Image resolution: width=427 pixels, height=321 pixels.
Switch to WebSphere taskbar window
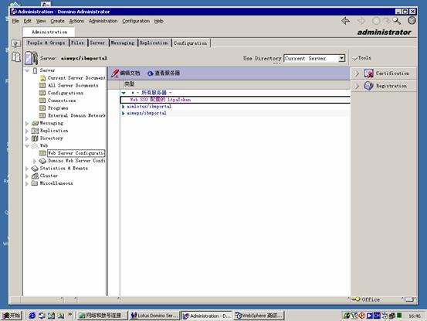[259, 316]
